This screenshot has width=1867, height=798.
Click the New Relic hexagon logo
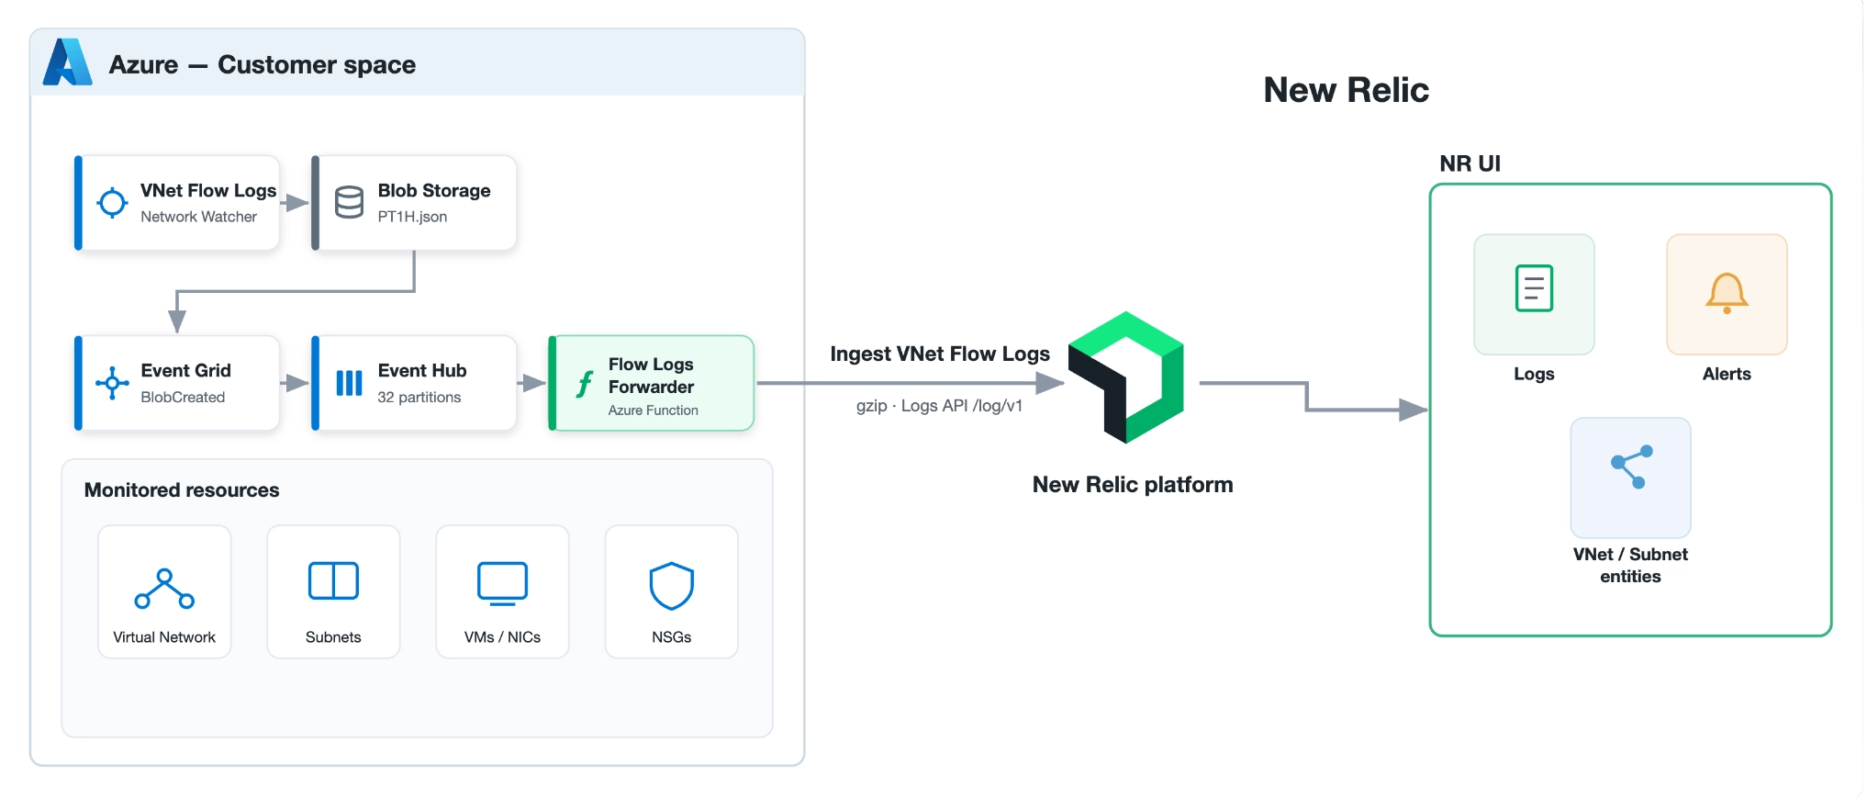1126,377
